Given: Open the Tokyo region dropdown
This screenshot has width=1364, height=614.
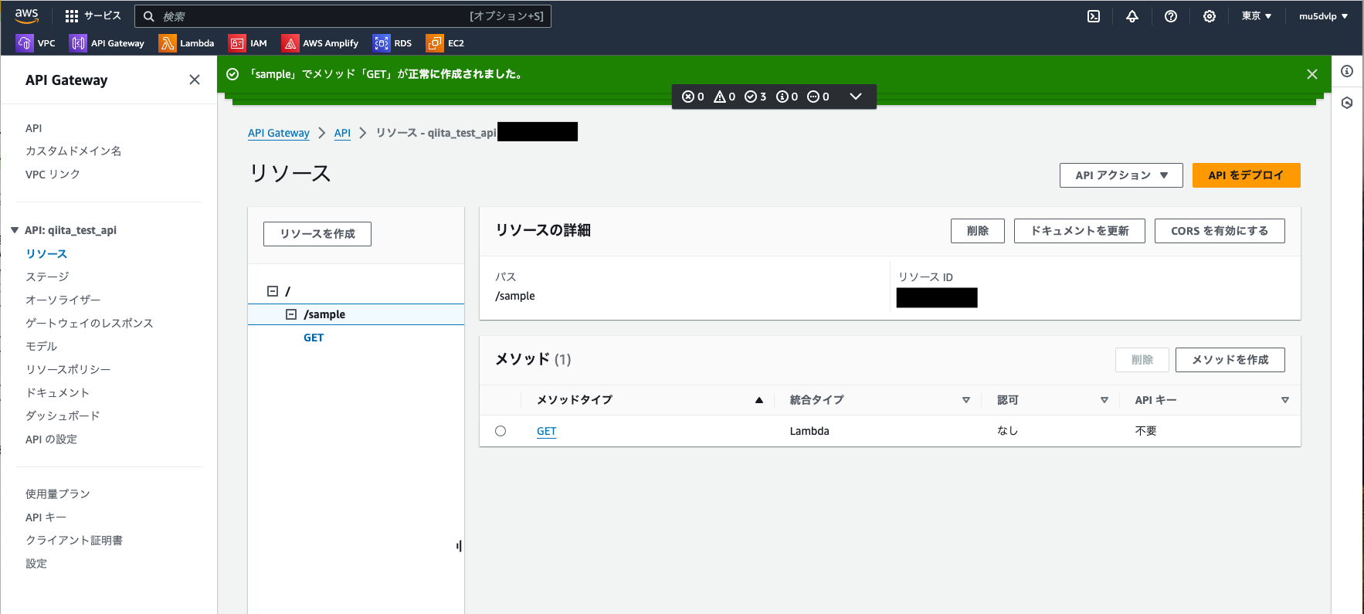Looking at the screenshot, I should pyautogui.click(x=1257, y=16).
